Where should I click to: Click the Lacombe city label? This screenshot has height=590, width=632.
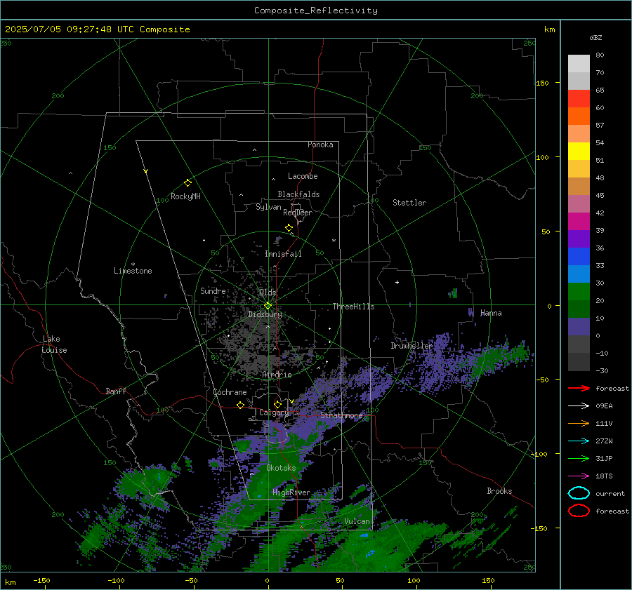(303, 176)
